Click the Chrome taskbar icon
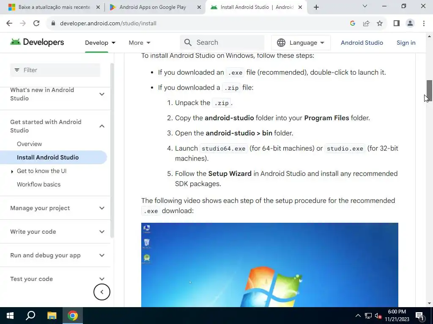Image resolution: width=433 pixels, height=324 pixels. (73, 316)
